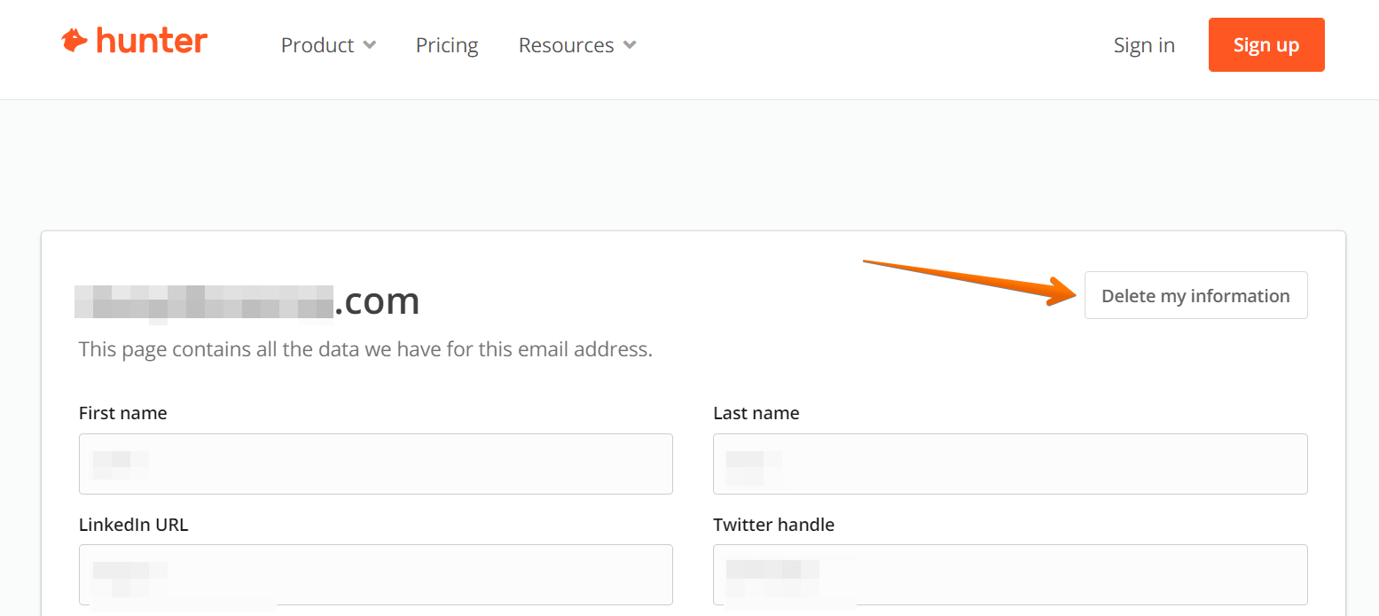
Task: Click the Last name label
Action: click(756, 413)
